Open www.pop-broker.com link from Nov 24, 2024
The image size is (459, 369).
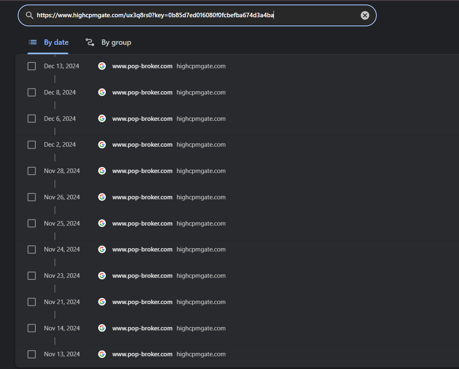click(x=142, y=250)
